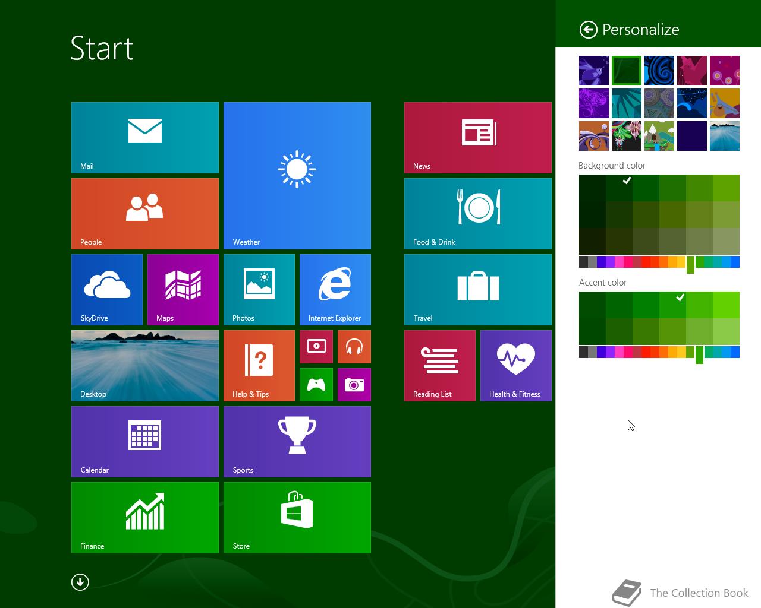Viewport: 761px width, 608px height.
Task: Select the plain green background pattern
Action: [627, 71]
